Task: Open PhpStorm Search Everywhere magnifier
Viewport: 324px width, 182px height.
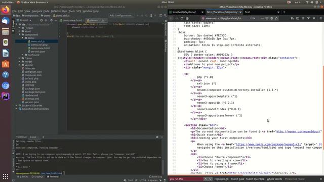Action: click(165, 16)
